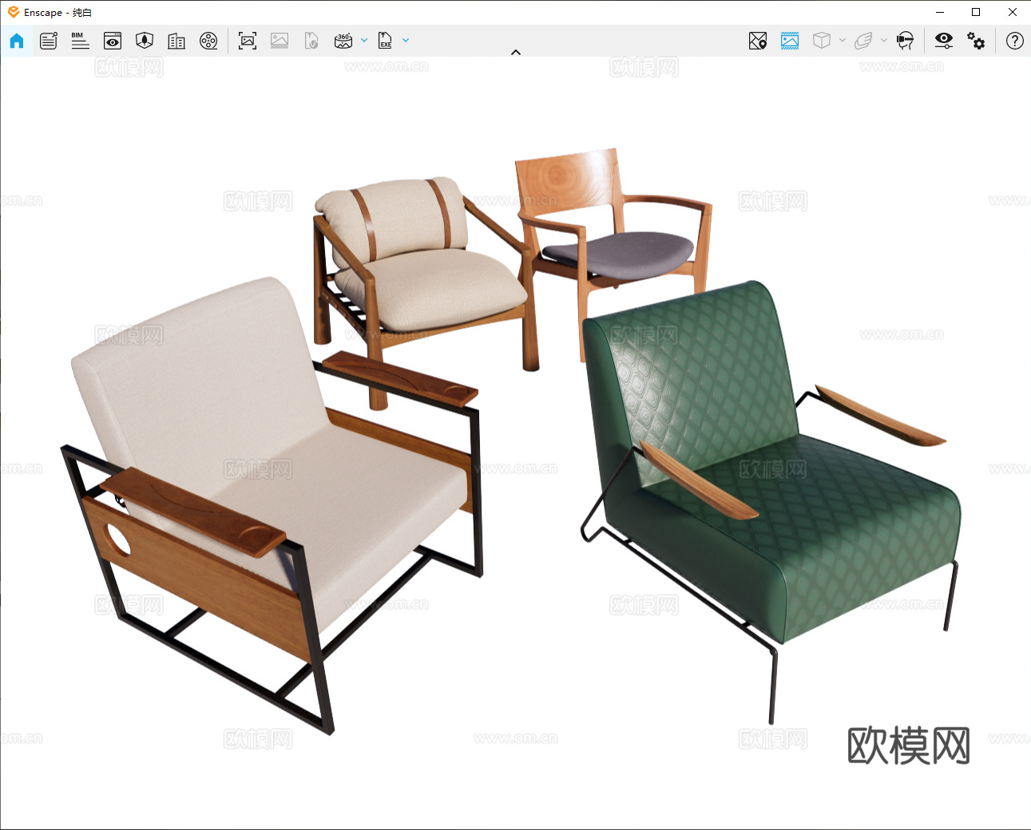Toggle BIM information mode
The width and height of the screenshot is (1031, 830).
(x=80, y=41)
